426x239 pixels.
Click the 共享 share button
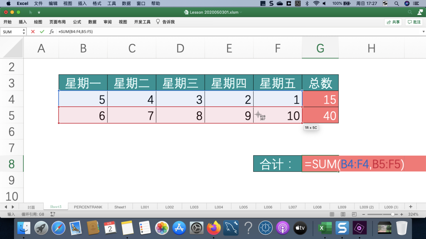coord(393,22)
